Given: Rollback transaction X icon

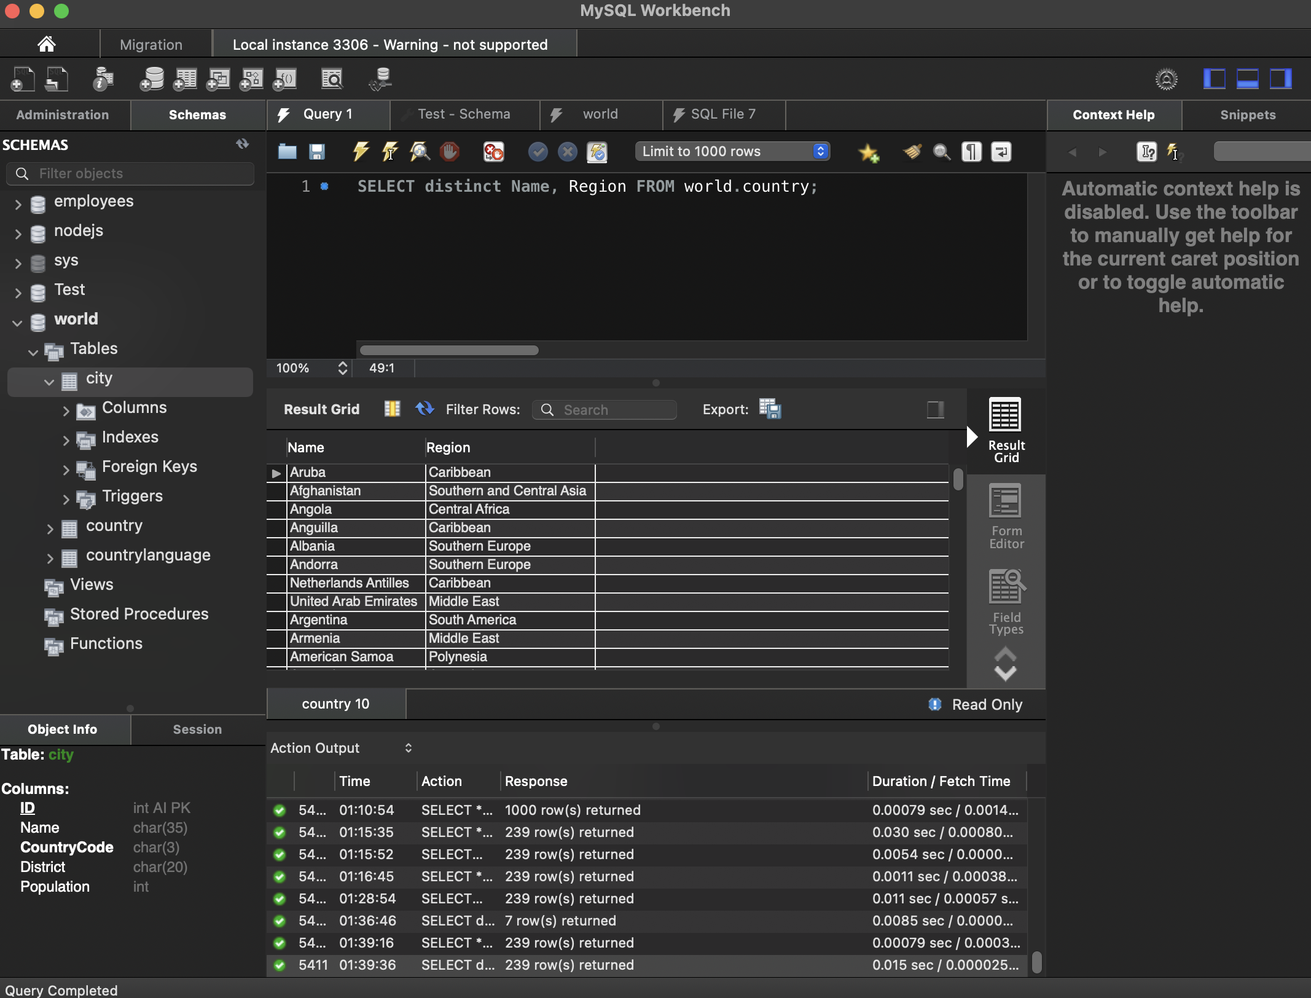Looking at the screenshot, I should (x=568, y=152).
